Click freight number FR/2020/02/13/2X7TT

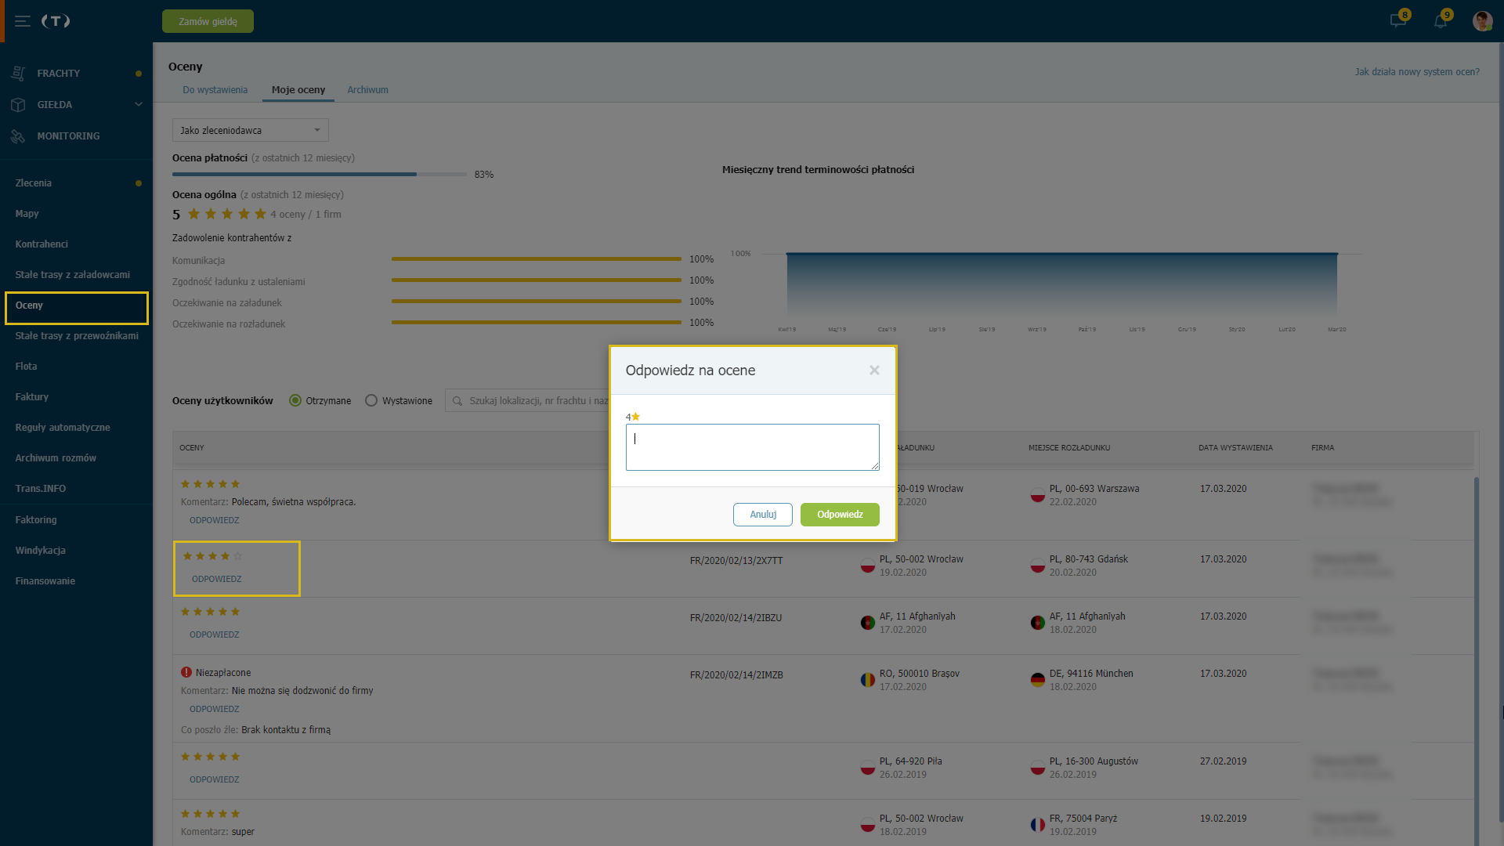(736, 561)
